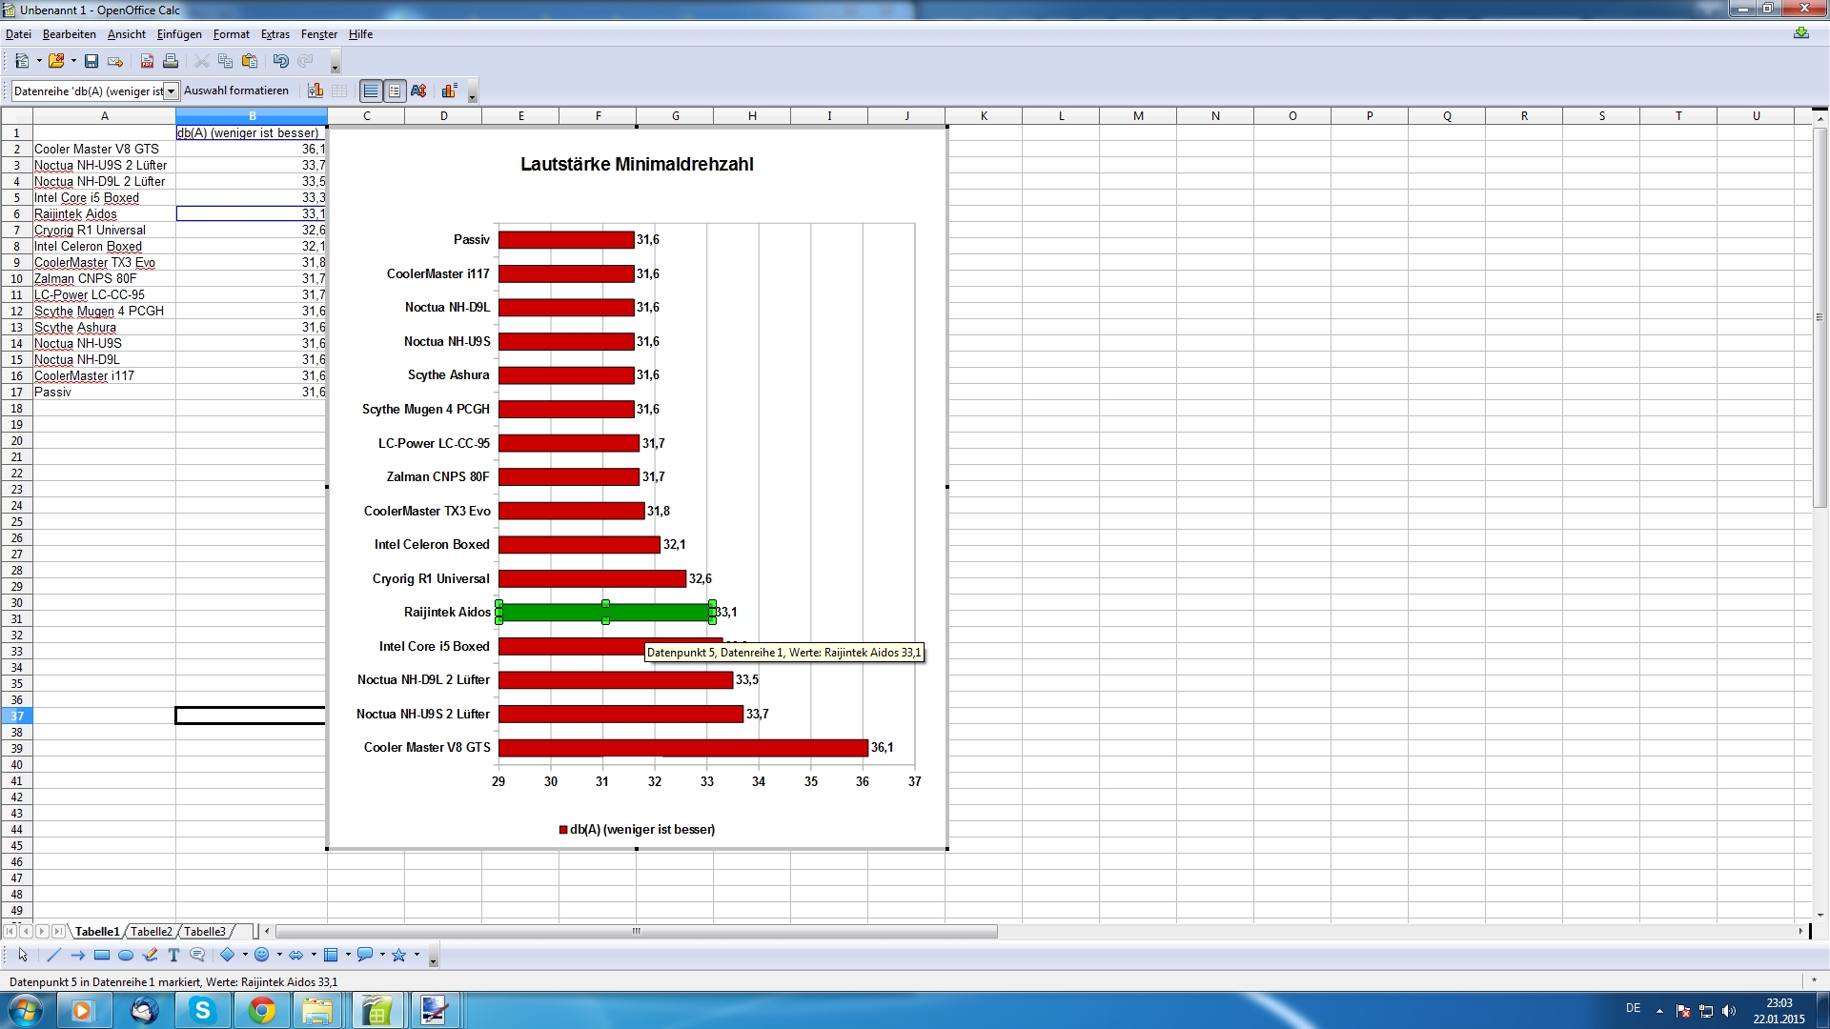Click the update notification icon in menu bar

(1800, 33)
